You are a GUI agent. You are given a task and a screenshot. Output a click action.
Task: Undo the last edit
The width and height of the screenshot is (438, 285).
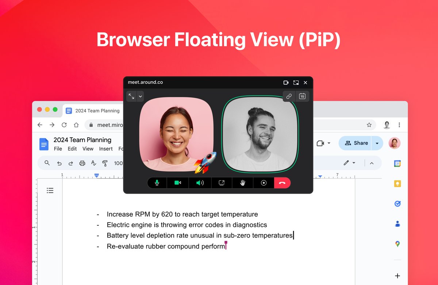click(59, 163)
